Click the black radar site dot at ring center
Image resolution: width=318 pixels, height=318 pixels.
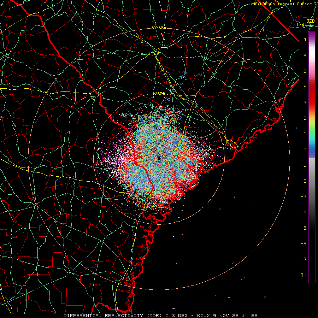point(159,159)
